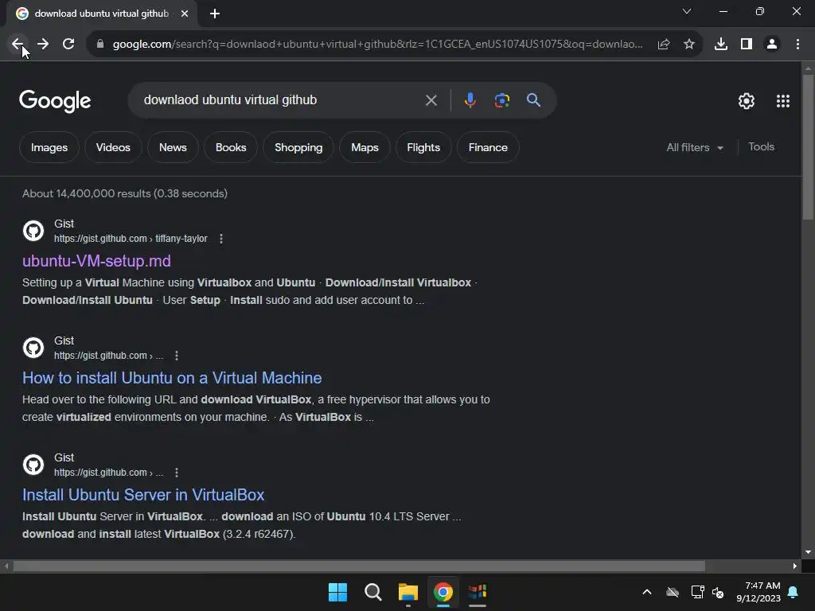Click the scroll-down arrow of vertical scrollbar
The height and width of the screenshot is (611, 815).
[x=808, y=552]
